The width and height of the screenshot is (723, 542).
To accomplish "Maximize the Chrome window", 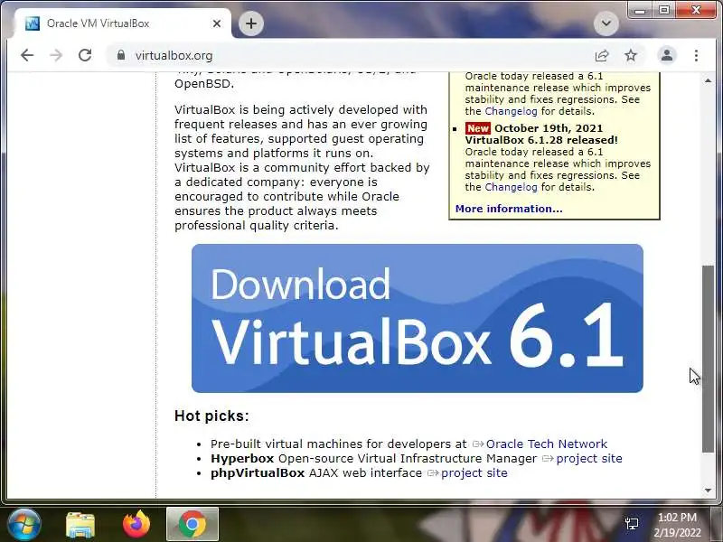I will click(664, 10).
